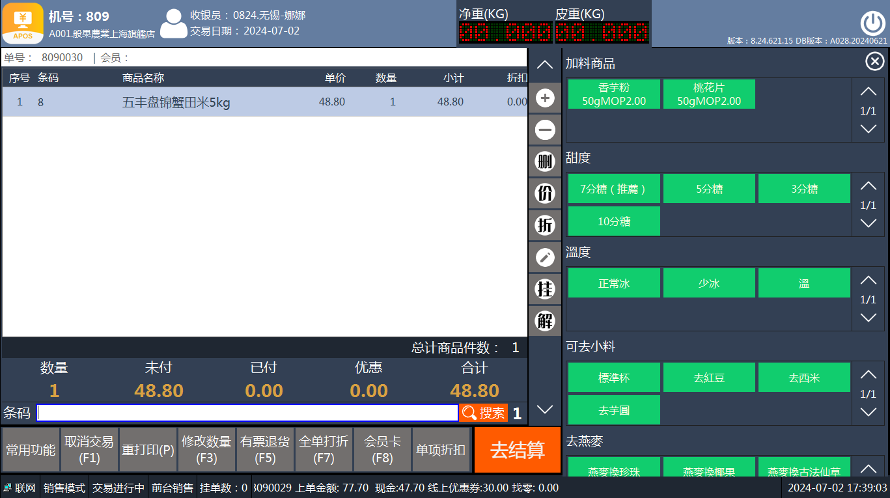Choose 10分糖 sweetness
This screenshot has width=890, height=498.
point(614,221)
